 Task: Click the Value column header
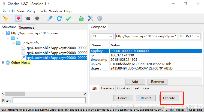pyautogui.click(x=156, y=45)
